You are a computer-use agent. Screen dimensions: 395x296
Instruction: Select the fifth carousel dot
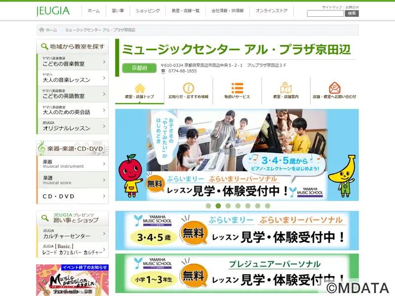point(248,206)
